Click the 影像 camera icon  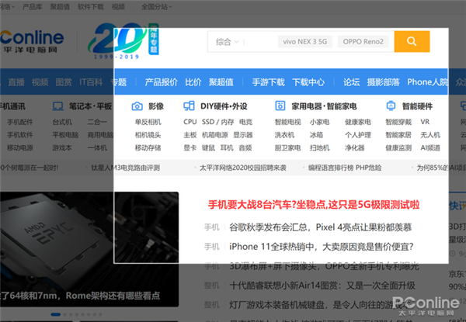[x=137, y=106]
